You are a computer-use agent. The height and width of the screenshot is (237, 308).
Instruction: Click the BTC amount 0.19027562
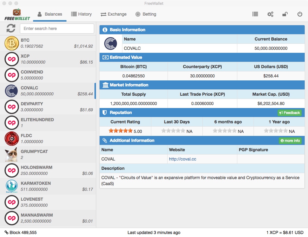point(32,46)
